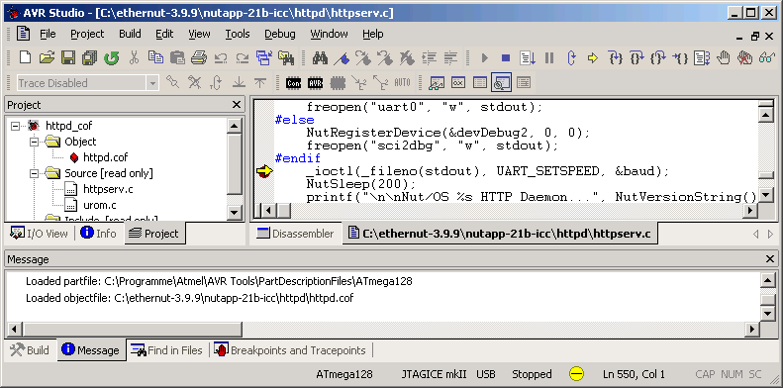Image resolution: width=783 pixels, height=388 pixels.
Task: Paste from clipboard using the toolbar icon
Action: coord(177,58)
